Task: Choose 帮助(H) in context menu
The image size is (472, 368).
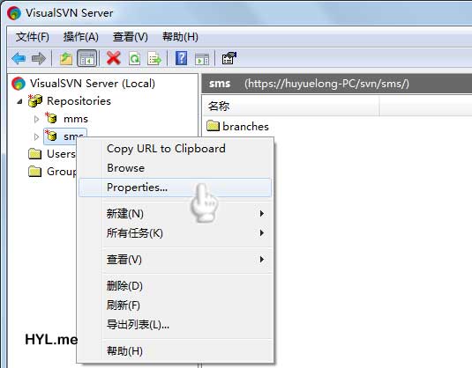Action: pyautogui.click(x=175, y=350)
